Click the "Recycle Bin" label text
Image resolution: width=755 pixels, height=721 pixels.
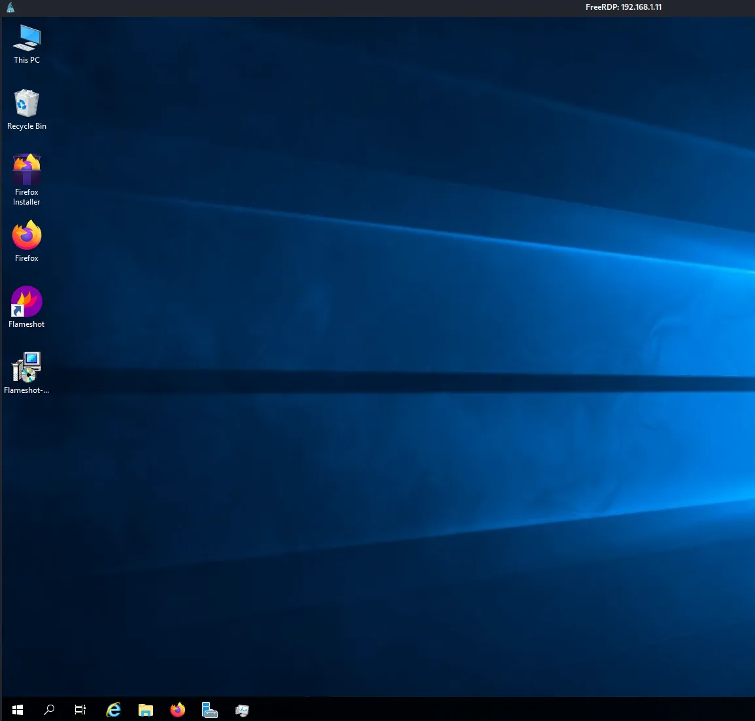point(27,126)
